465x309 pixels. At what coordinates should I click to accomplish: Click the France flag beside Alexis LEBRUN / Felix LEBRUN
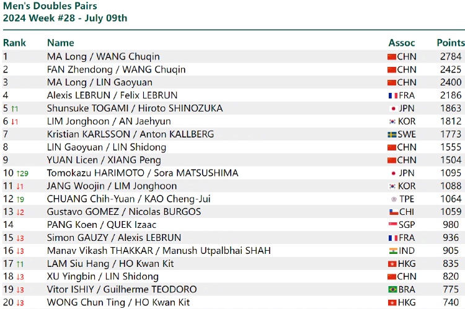(x=393, y=96)
